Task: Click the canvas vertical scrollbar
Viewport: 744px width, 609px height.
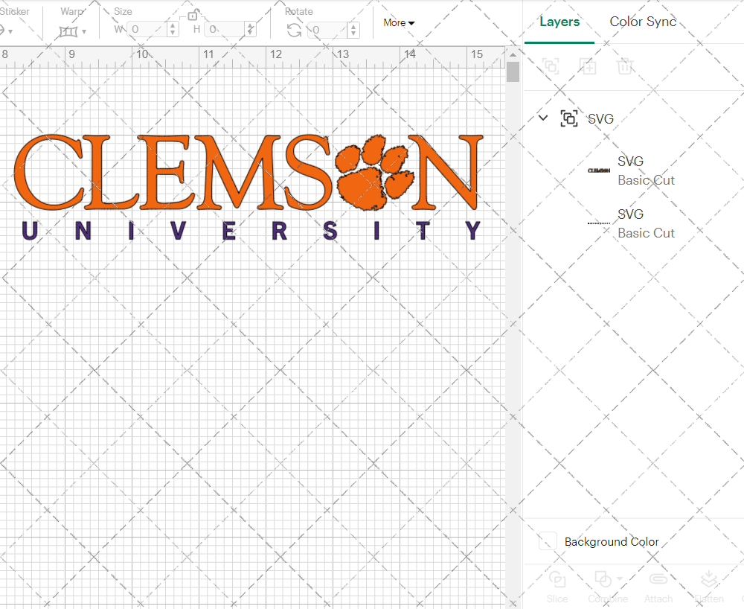Action: click(x=512, y=71)
